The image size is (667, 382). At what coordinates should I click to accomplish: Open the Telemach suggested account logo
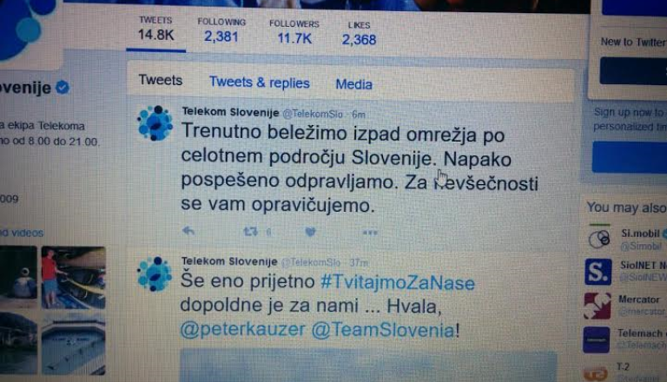pos(596,339)
